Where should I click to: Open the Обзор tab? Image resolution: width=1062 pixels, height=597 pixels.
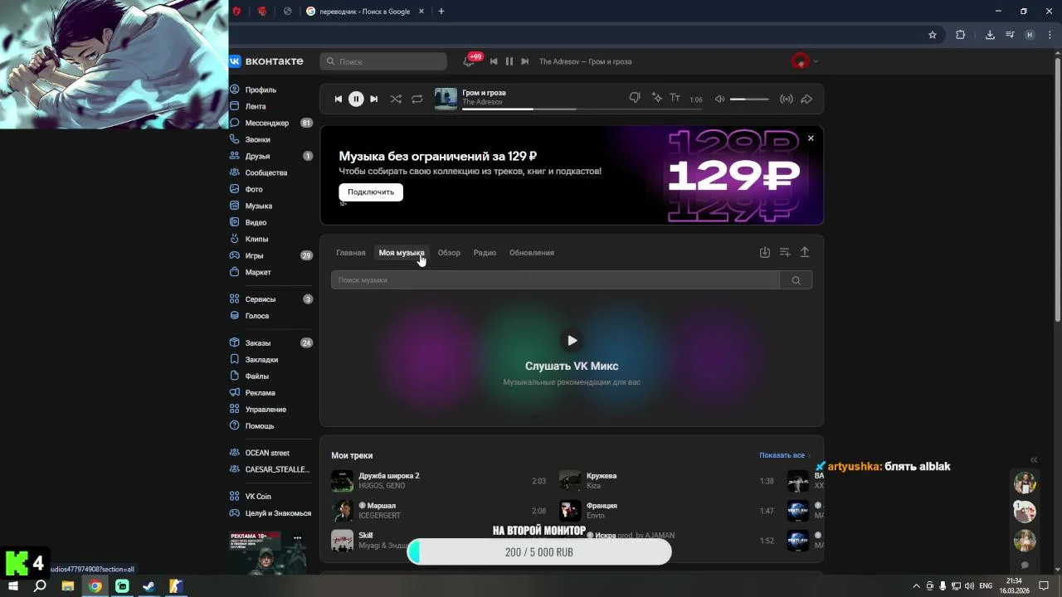(449, 253)
